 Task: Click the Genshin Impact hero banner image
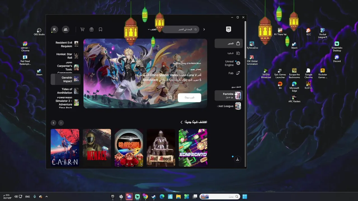click(145, 73)
